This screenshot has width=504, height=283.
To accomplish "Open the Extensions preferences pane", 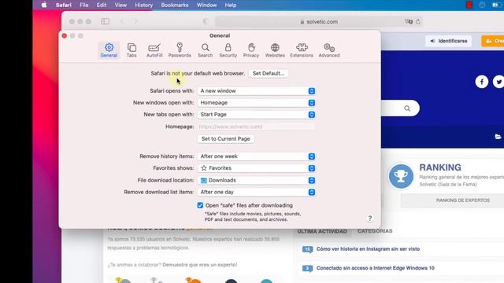I will [x=302, y=50].
